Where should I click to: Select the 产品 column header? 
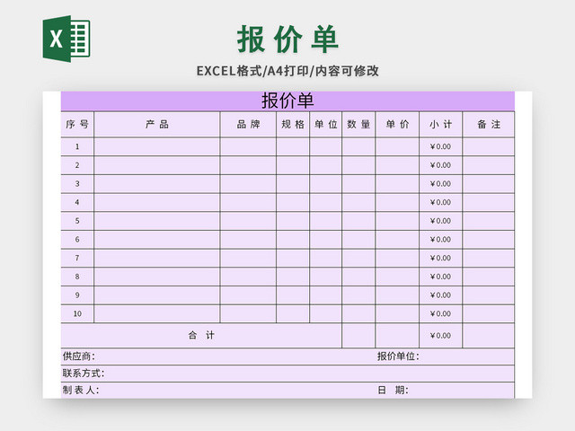click(x=157, y=125)
